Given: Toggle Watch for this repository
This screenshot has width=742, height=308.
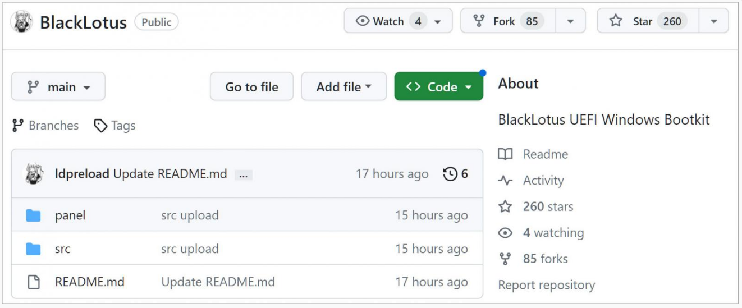Looking at the screenshot, I should point(388,21).
